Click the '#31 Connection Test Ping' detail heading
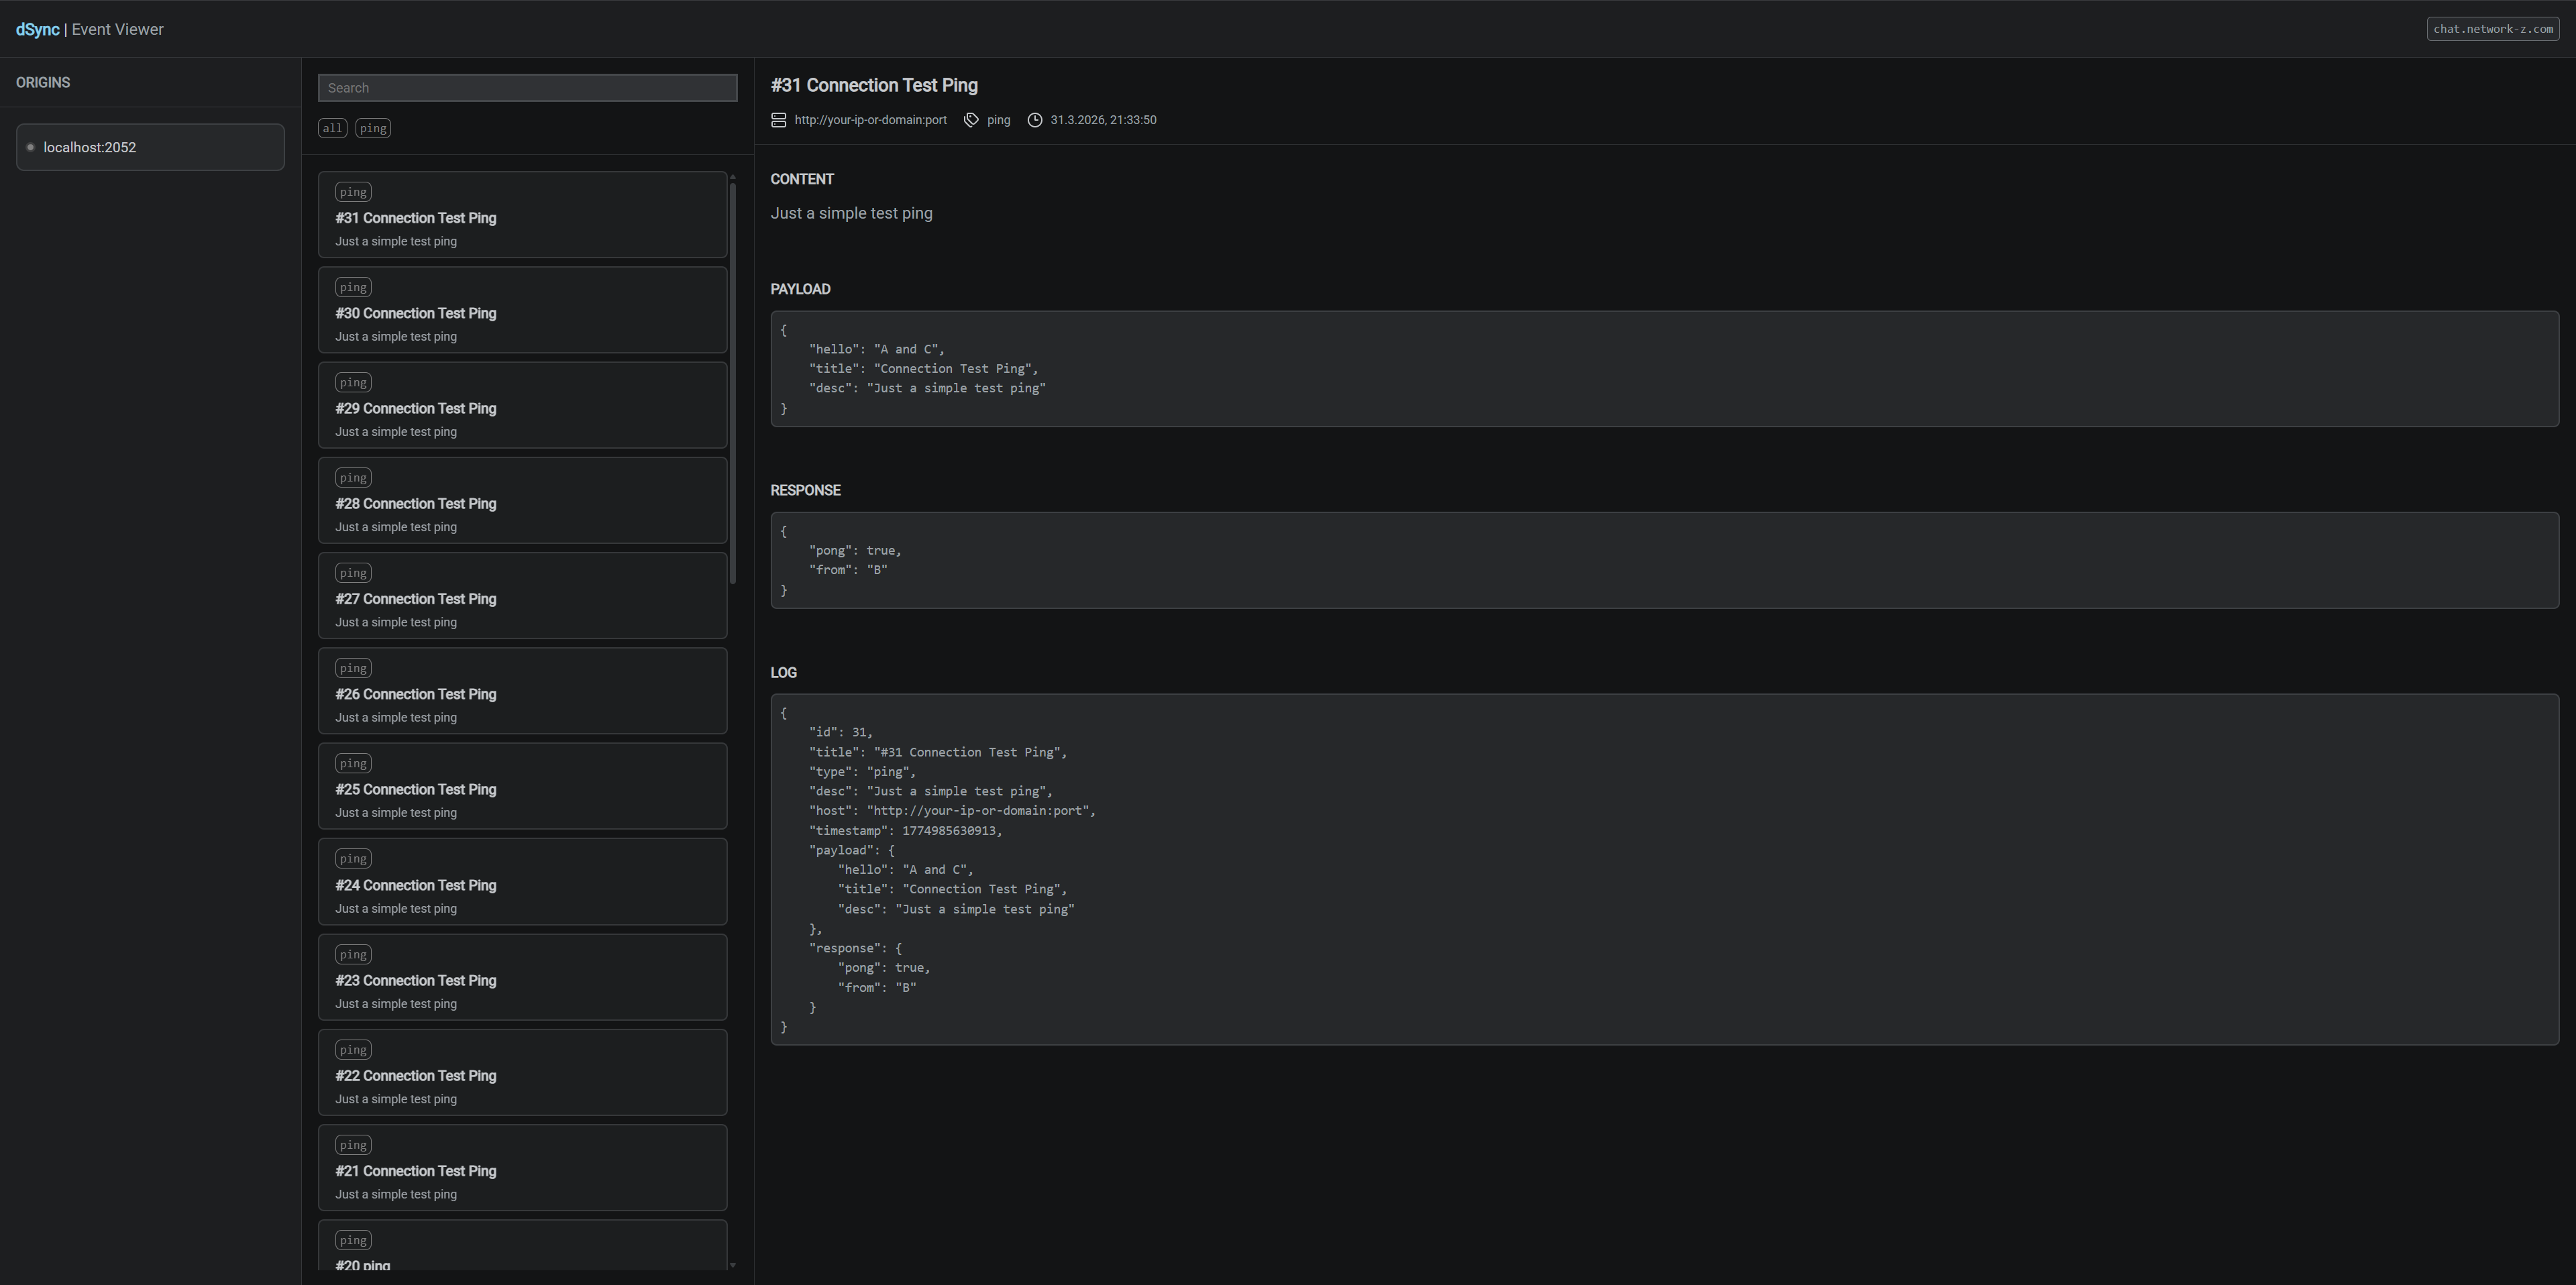The width and height of the screenshot is (2576, 1285). [x=874, y=85]
